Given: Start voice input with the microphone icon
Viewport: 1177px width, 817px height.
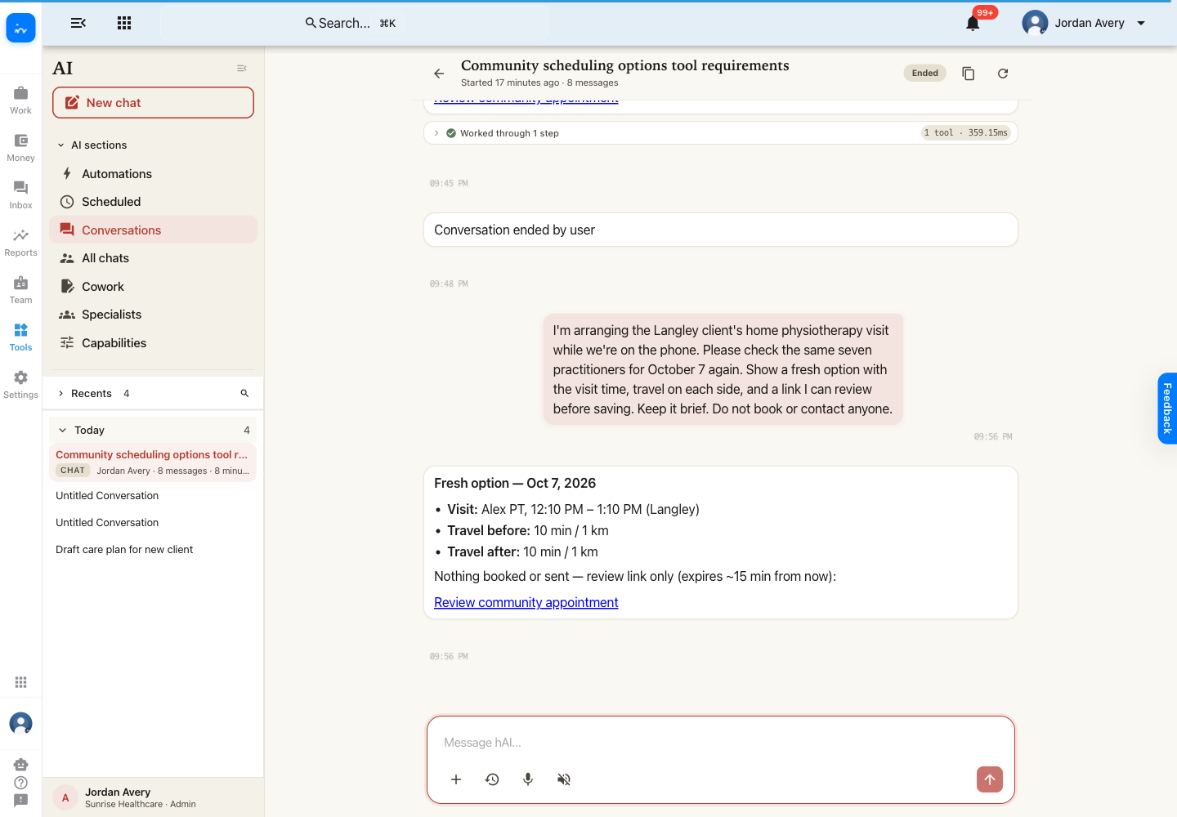Looking at the screenshot, I should point(528,779).
